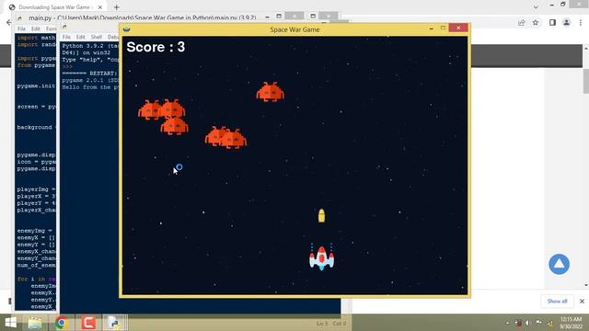Switch to Chrome in the taskbar
Screen dimensions: 589x331
tap(62, 323)
